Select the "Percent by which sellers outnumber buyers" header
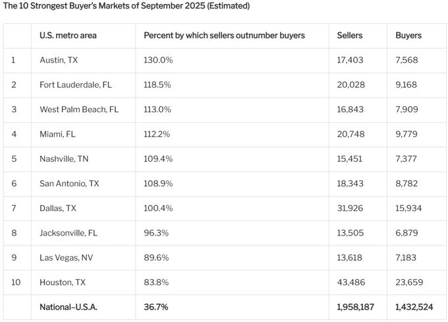Viewport: 448px width, 322px height. click(x=224, y=36)
